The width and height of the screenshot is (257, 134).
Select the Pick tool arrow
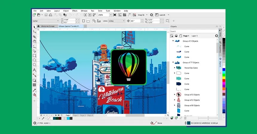34,27
